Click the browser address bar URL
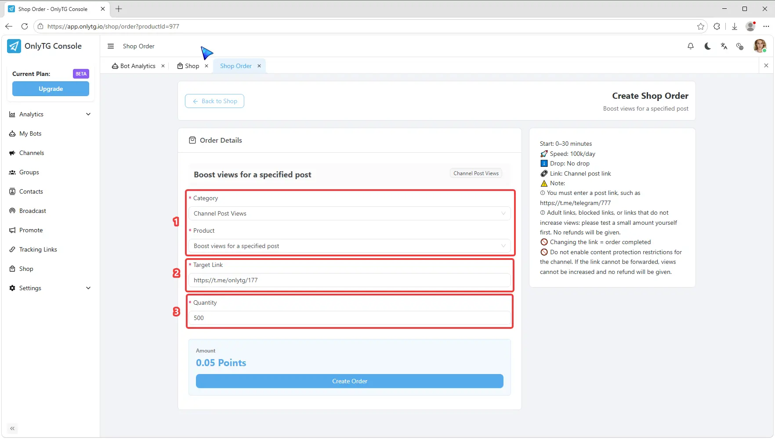This screenshot has height=439, width=775. tap(113, 26)
